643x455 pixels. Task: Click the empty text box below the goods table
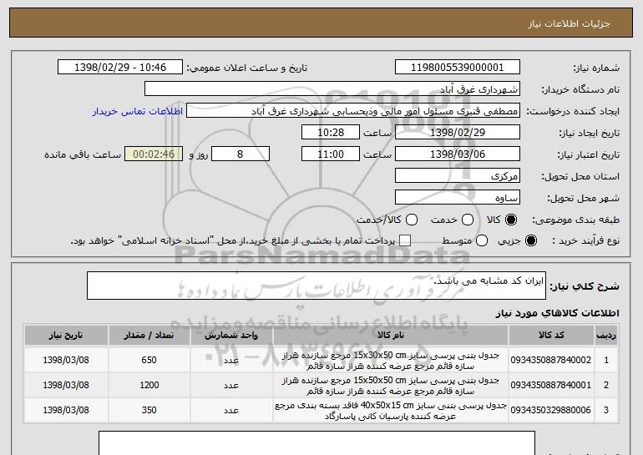(x=316, y=442)
